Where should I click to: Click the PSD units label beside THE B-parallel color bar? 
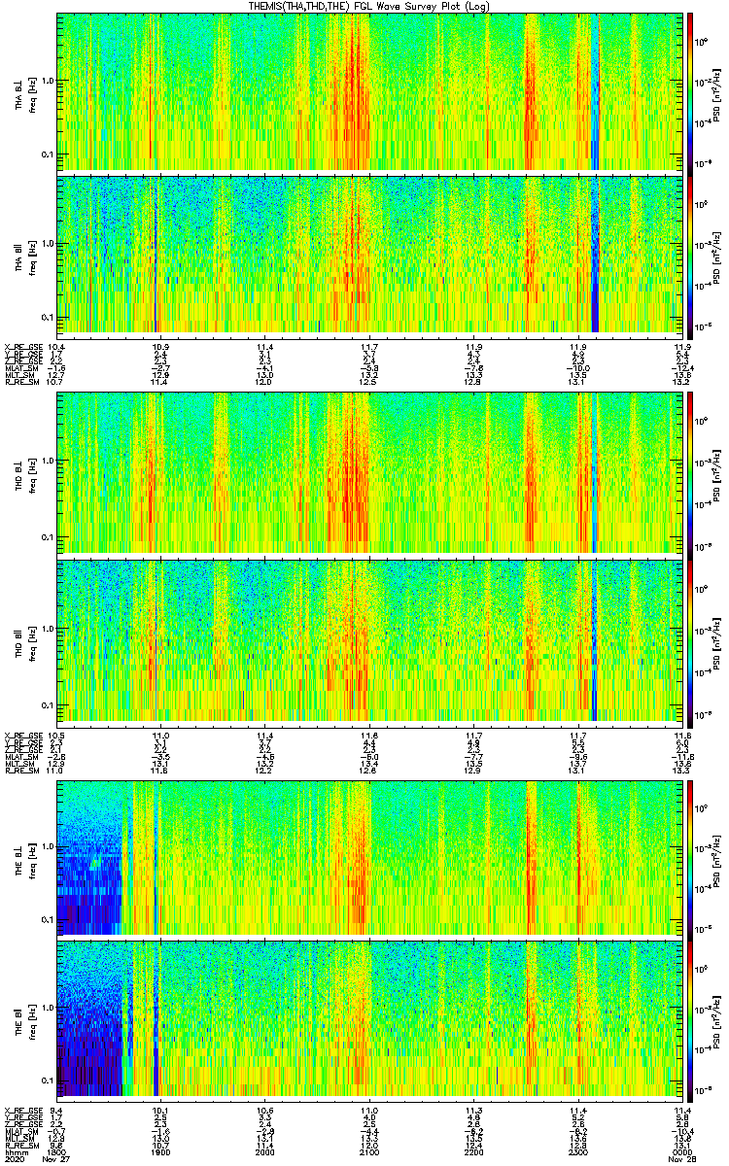tap(718, 1020)
